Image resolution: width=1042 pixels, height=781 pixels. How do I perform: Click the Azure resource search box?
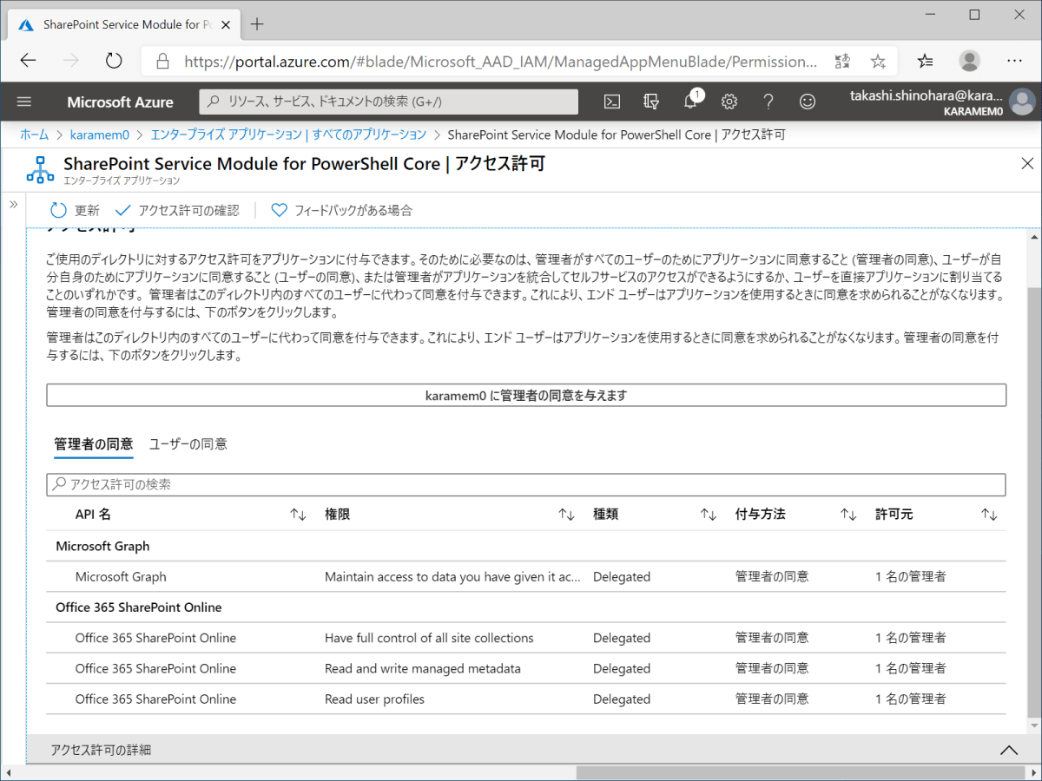coord(389,102)
